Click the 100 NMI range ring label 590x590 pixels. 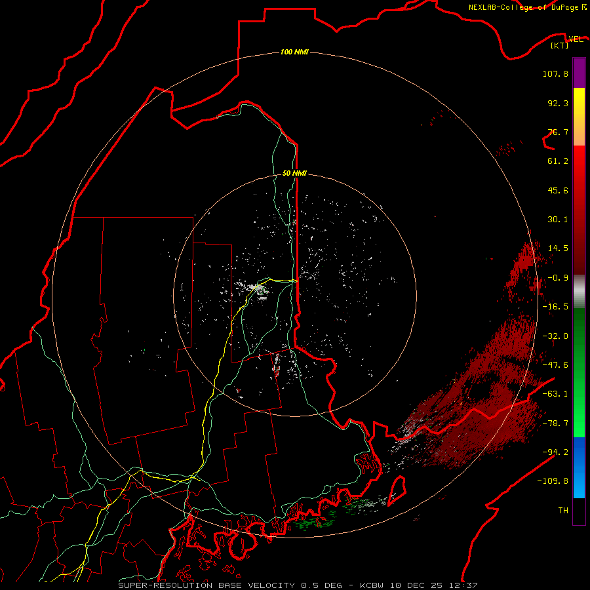(294, 52)
